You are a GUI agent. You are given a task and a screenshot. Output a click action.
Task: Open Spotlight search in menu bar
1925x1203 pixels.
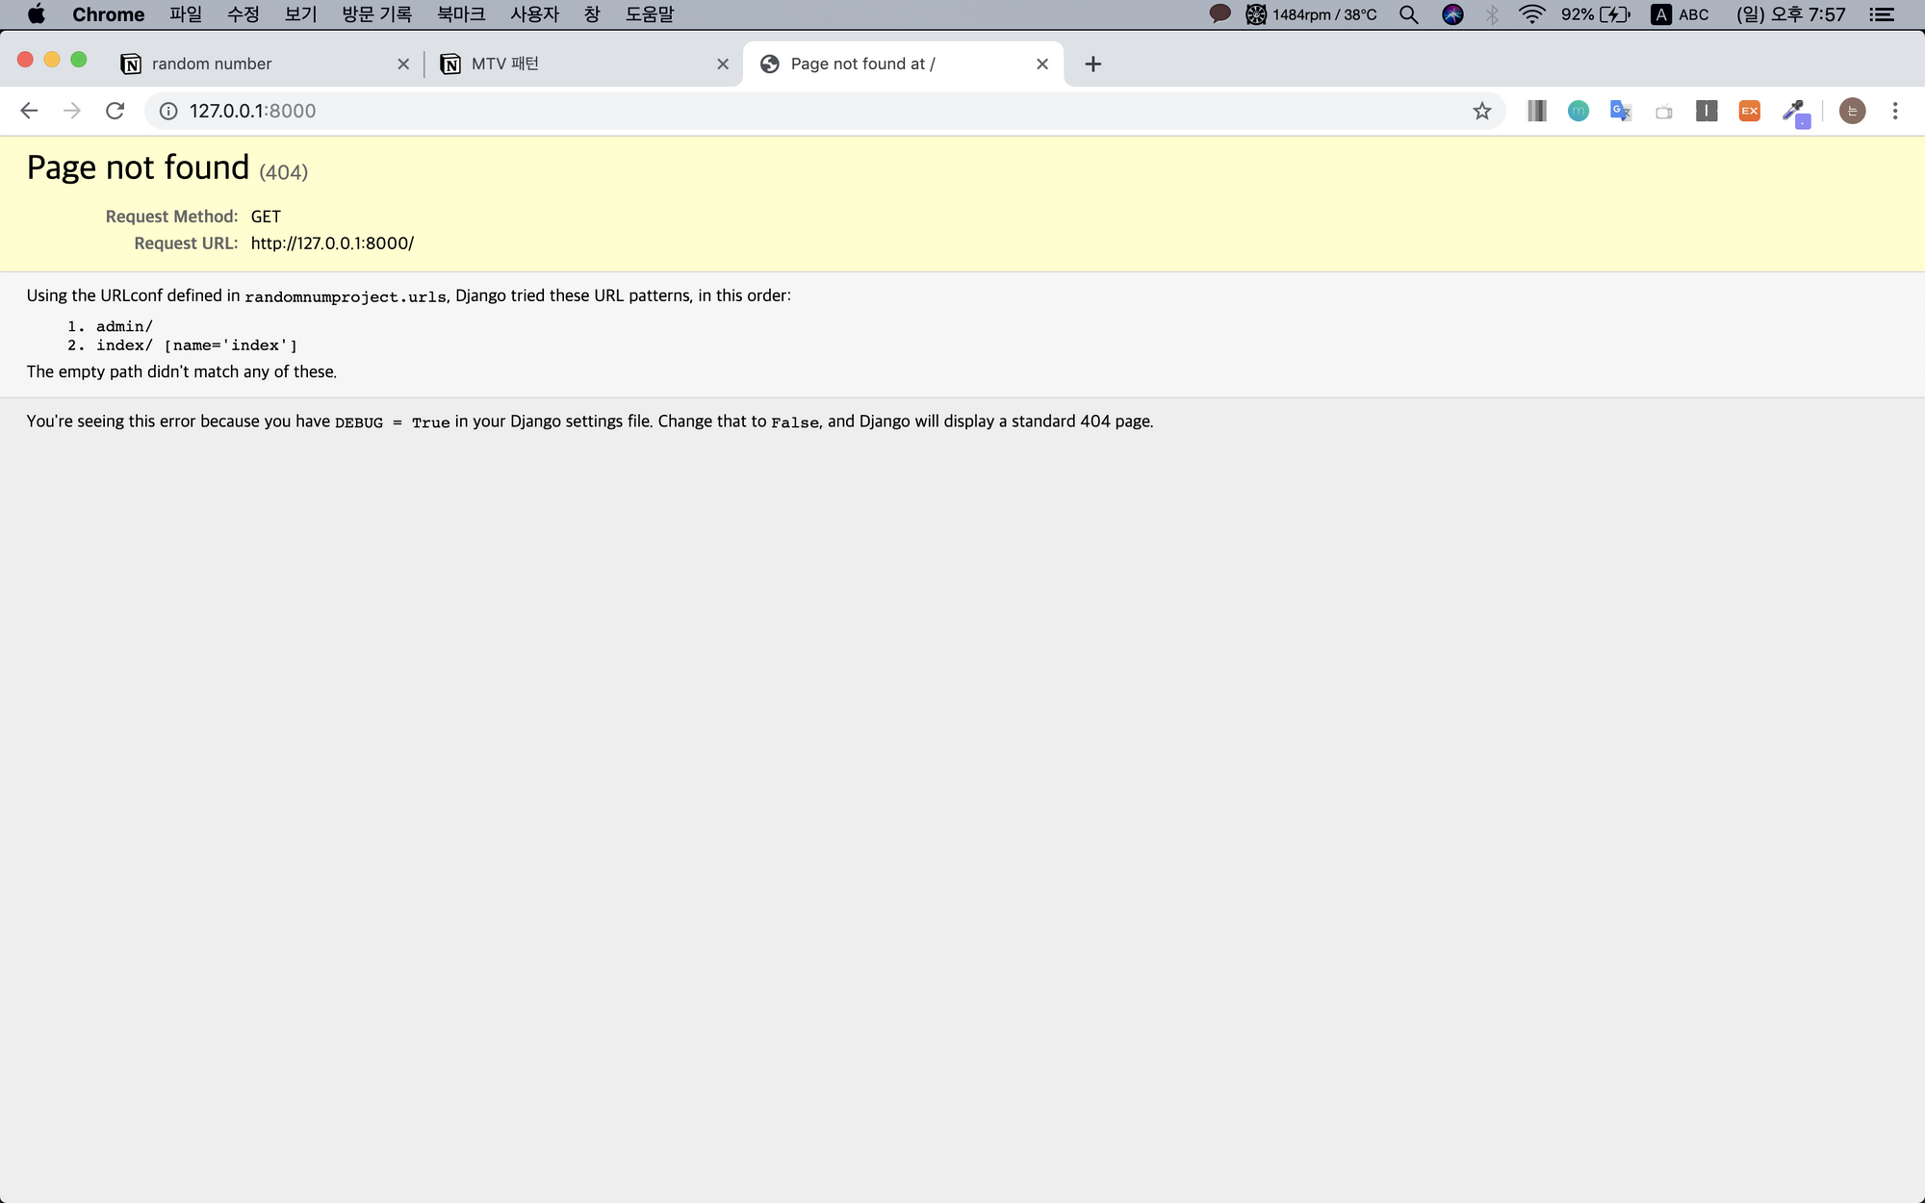pyautogui.click(x=1408, y=14)
